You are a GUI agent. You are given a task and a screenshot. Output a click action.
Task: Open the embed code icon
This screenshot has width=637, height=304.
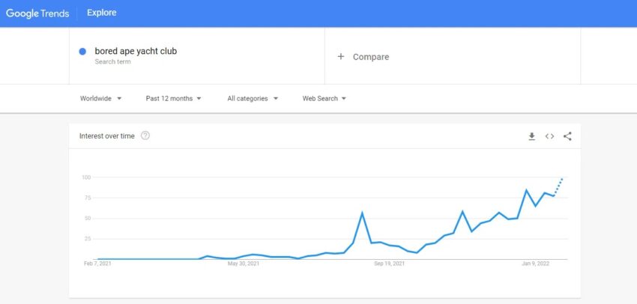(x=549, y=136)
